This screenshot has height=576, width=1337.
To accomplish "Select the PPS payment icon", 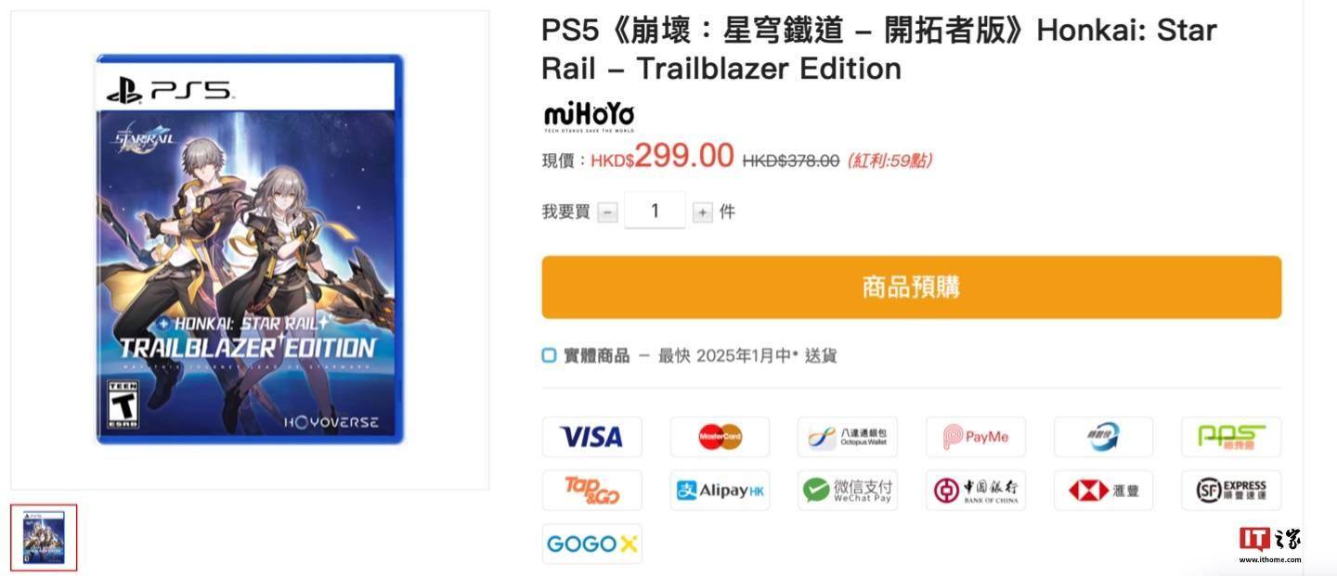I will 1231,437.
